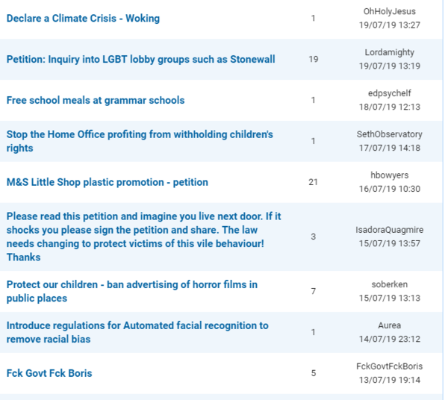Open the Automated facial recognition regulations thread
Screen dimensions: 448x400
[x=137, y=332]
